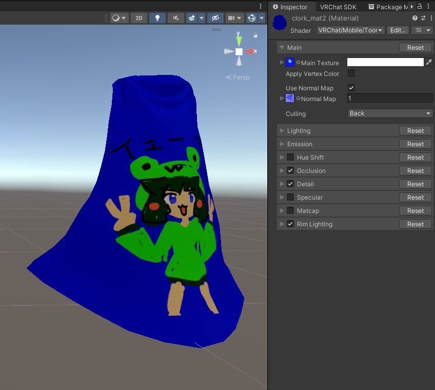Enable the Hue Shift checkbox
This screenshot has width=435, height=390.
tap(290, 157)
